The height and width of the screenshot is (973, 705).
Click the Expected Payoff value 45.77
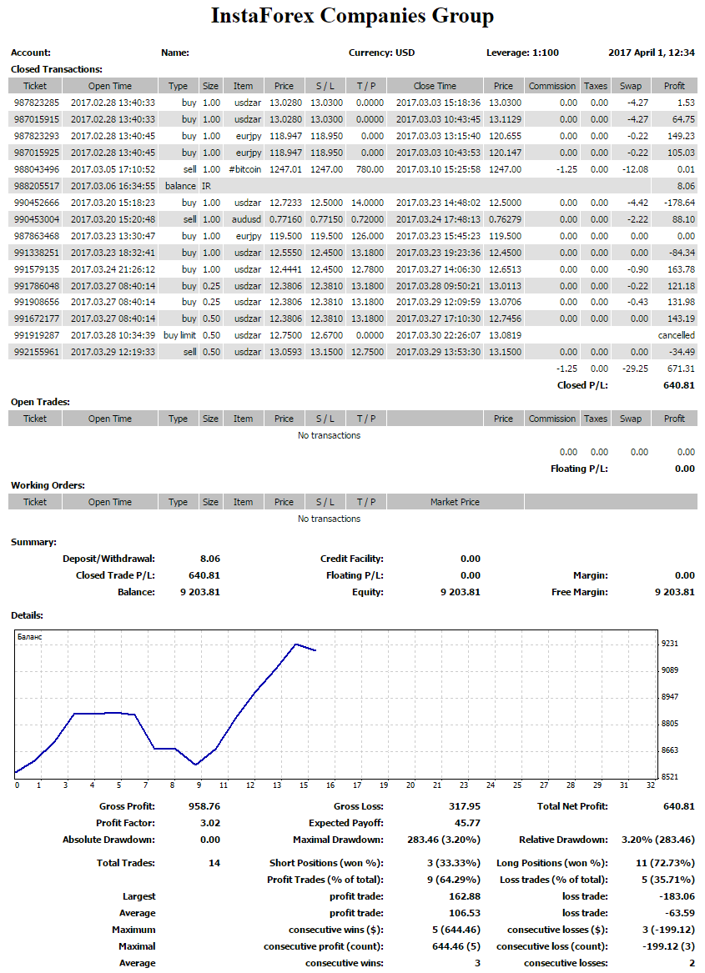pos(468,824)
